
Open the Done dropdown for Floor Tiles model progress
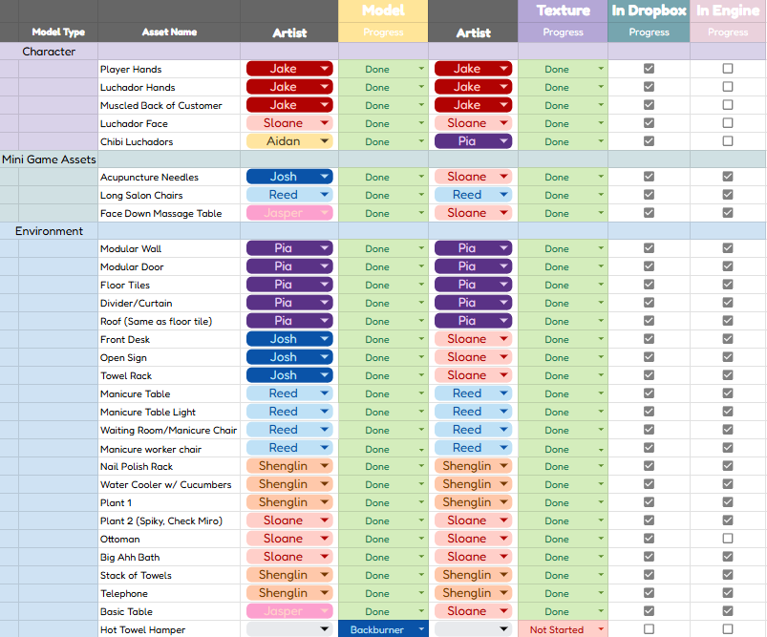click(382, 285)
